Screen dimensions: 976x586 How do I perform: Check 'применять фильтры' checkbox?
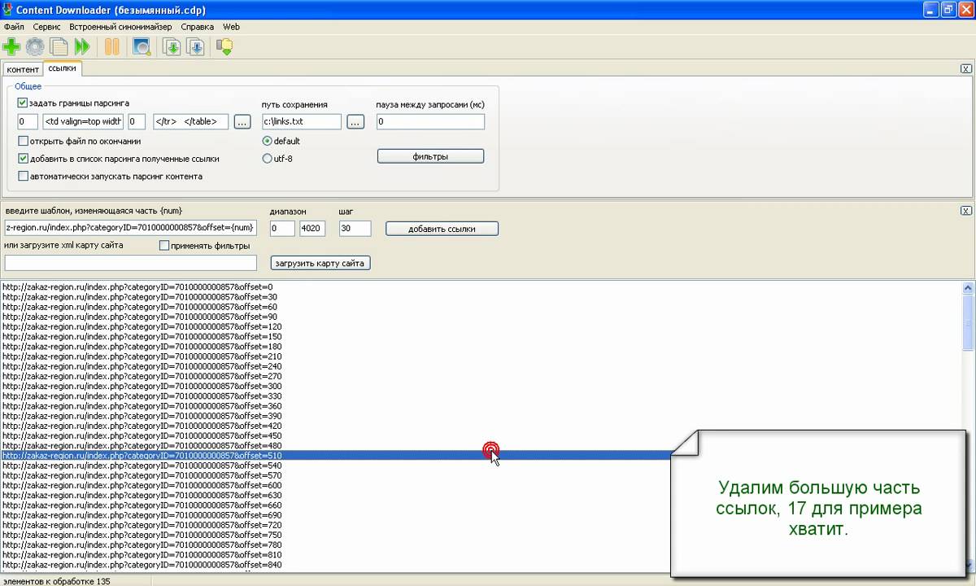(164, 246)
